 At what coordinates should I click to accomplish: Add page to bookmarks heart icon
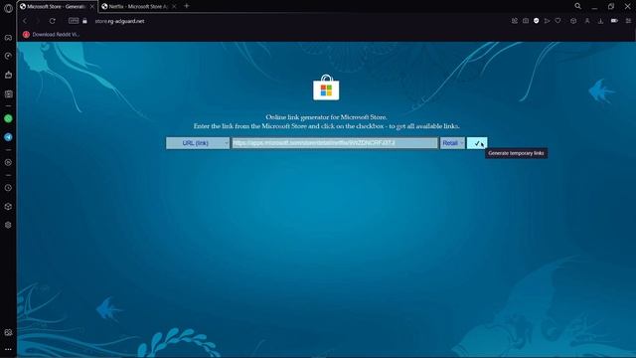click(558, 21)
